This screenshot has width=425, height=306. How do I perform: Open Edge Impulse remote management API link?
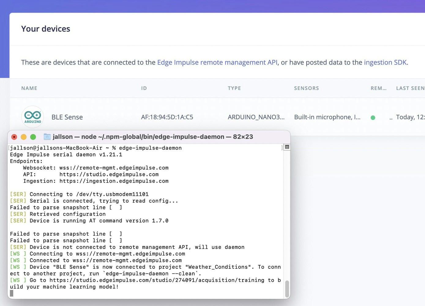217,62
